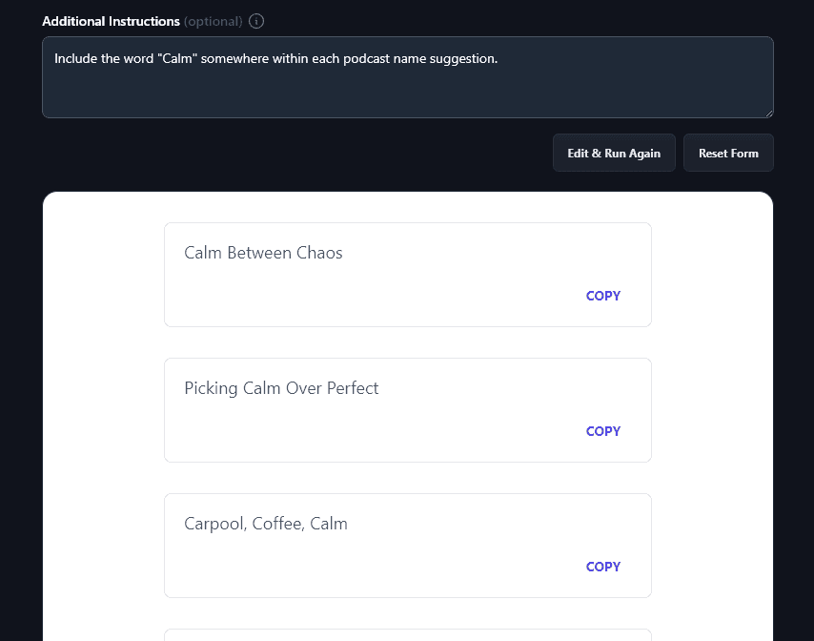Copy the "Carpool, Coffee, Calm" name
Viewport: 814px width, 641px height.
(602, 567)
